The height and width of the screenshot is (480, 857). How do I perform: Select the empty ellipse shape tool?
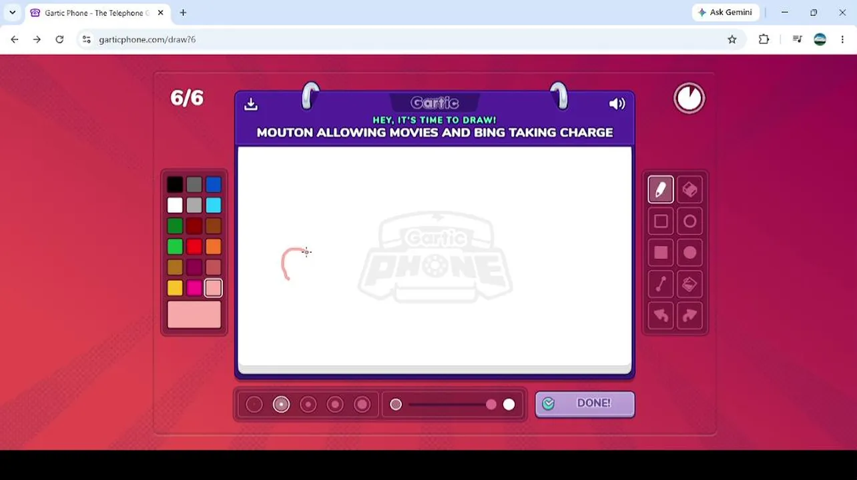[x=689, y=221]
